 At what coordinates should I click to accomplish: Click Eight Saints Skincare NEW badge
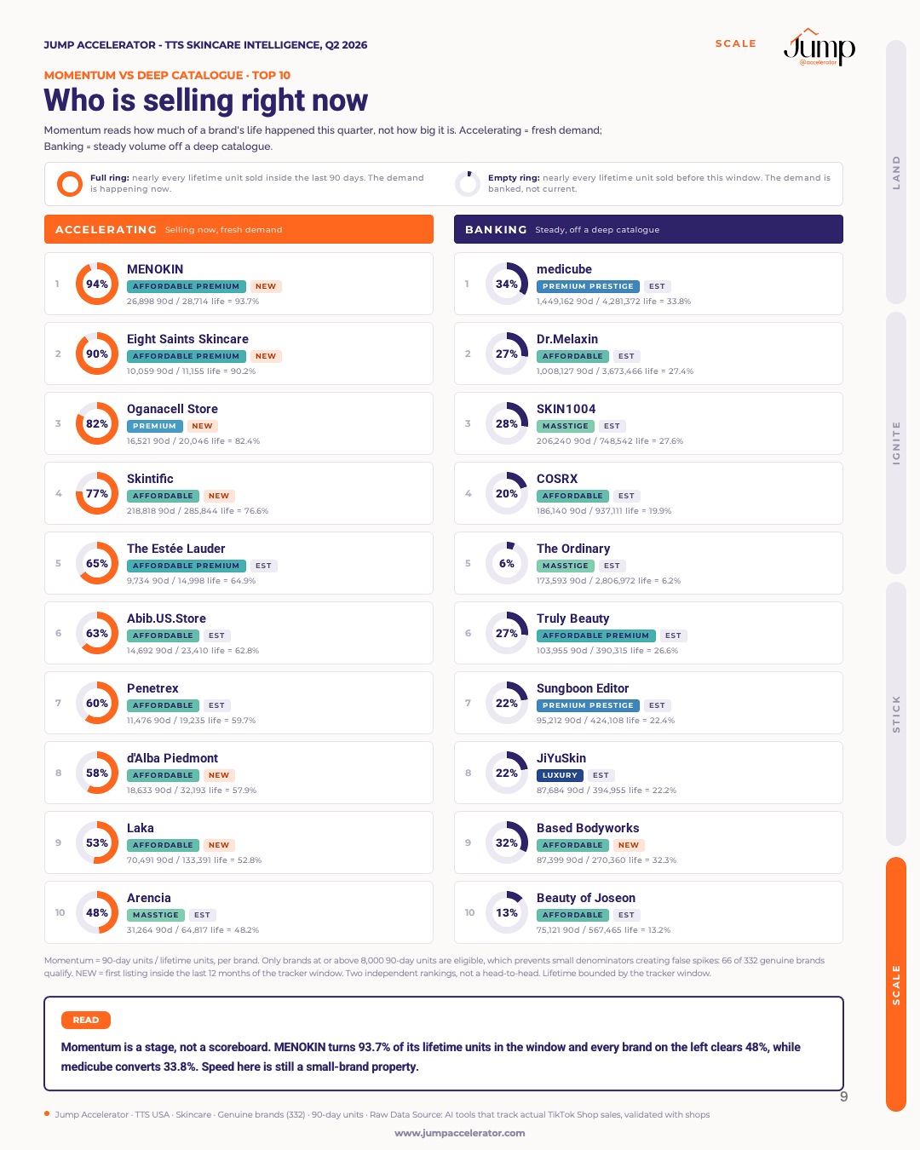pyautogui.click(x=266, y=356)
